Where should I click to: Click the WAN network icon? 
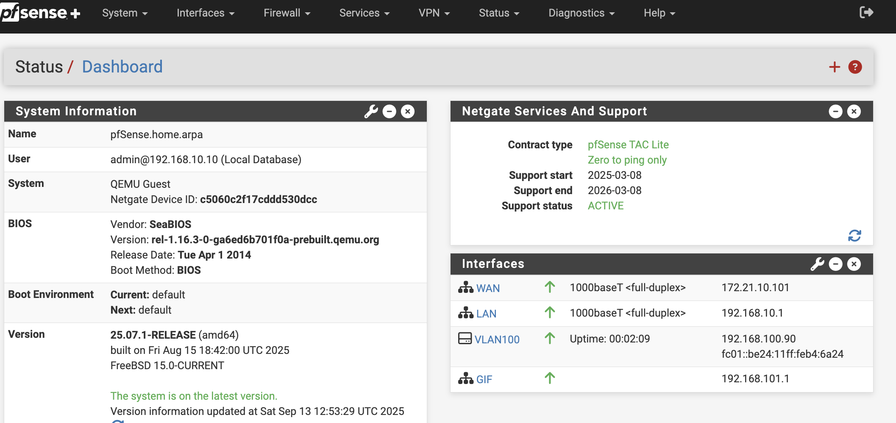click(465, 287)
